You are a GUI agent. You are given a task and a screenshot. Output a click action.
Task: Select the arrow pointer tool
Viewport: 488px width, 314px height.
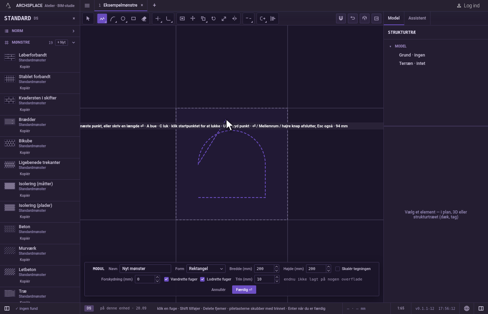88,18
